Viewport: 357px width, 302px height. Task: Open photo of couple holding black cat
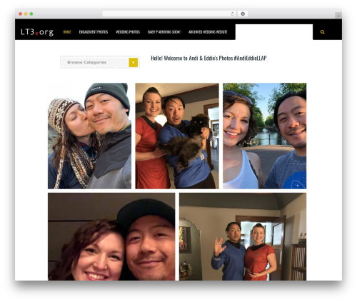click(x=177, y=136)
